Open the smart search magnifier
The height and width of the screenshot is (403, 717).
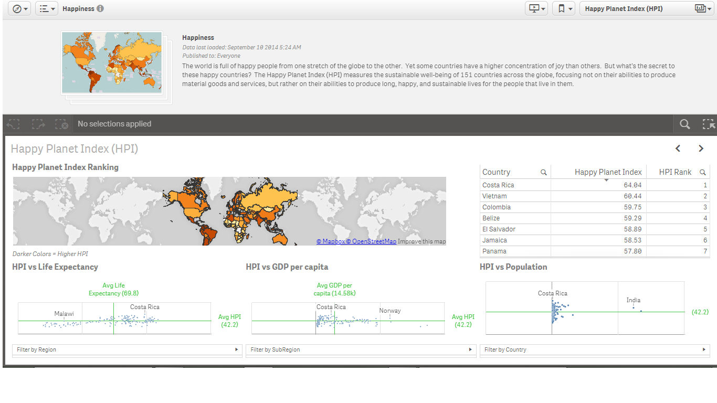pos(684,124)
